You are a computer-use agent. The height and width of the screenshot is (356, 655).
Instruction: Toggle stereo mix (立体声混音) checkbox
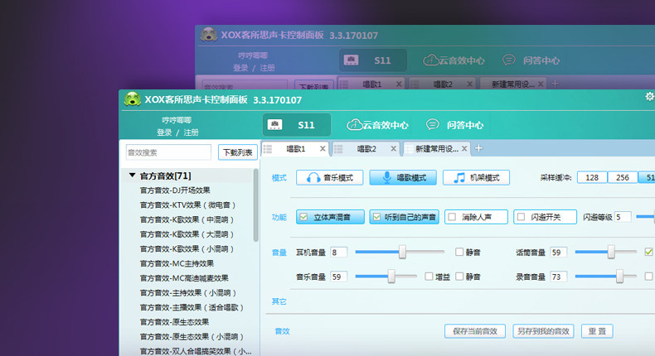point(303,217)
